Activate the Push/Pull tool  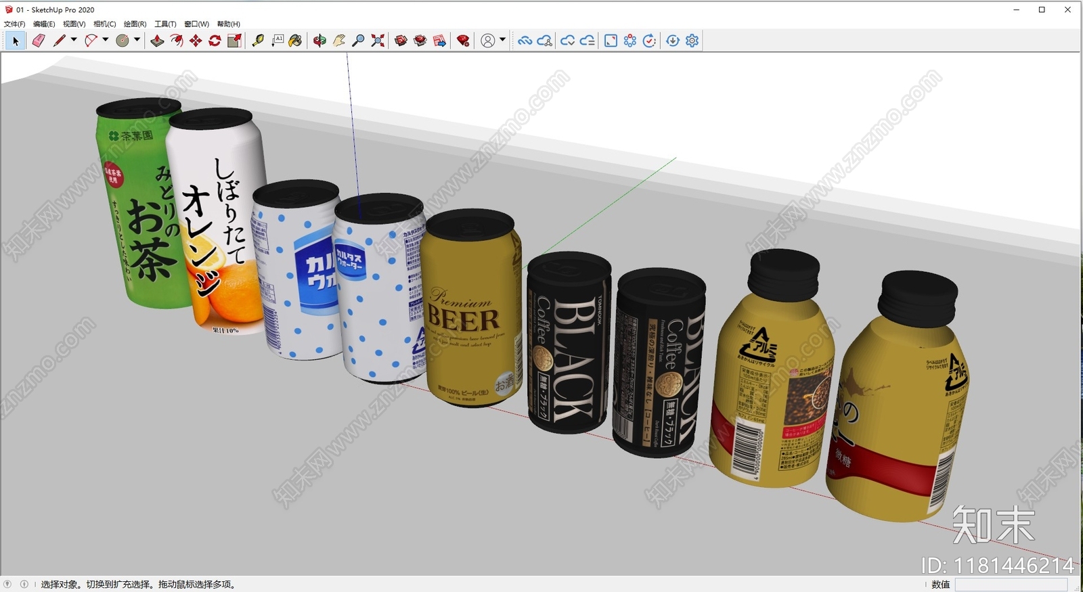pyautogui.click(x=157, y=41)
